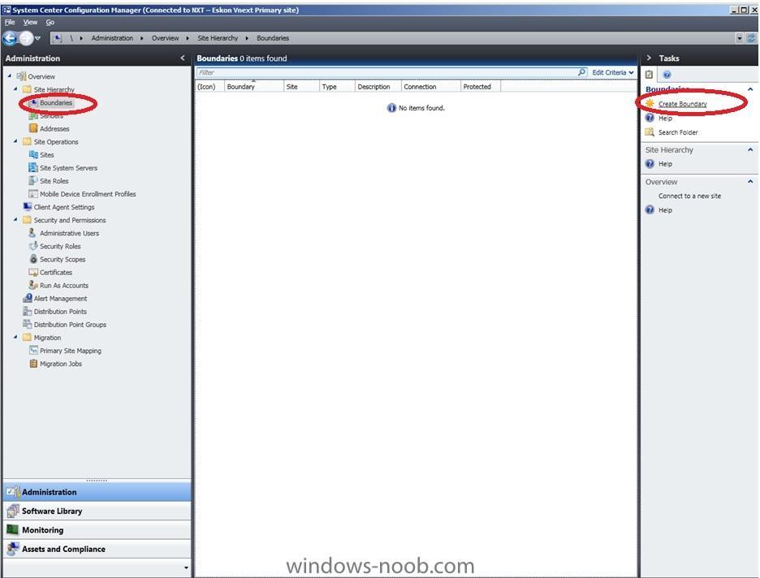The height and width of the screenshot is (578, 760).
Task: Sort by the Type column header
Action: [x=337, y=87]
